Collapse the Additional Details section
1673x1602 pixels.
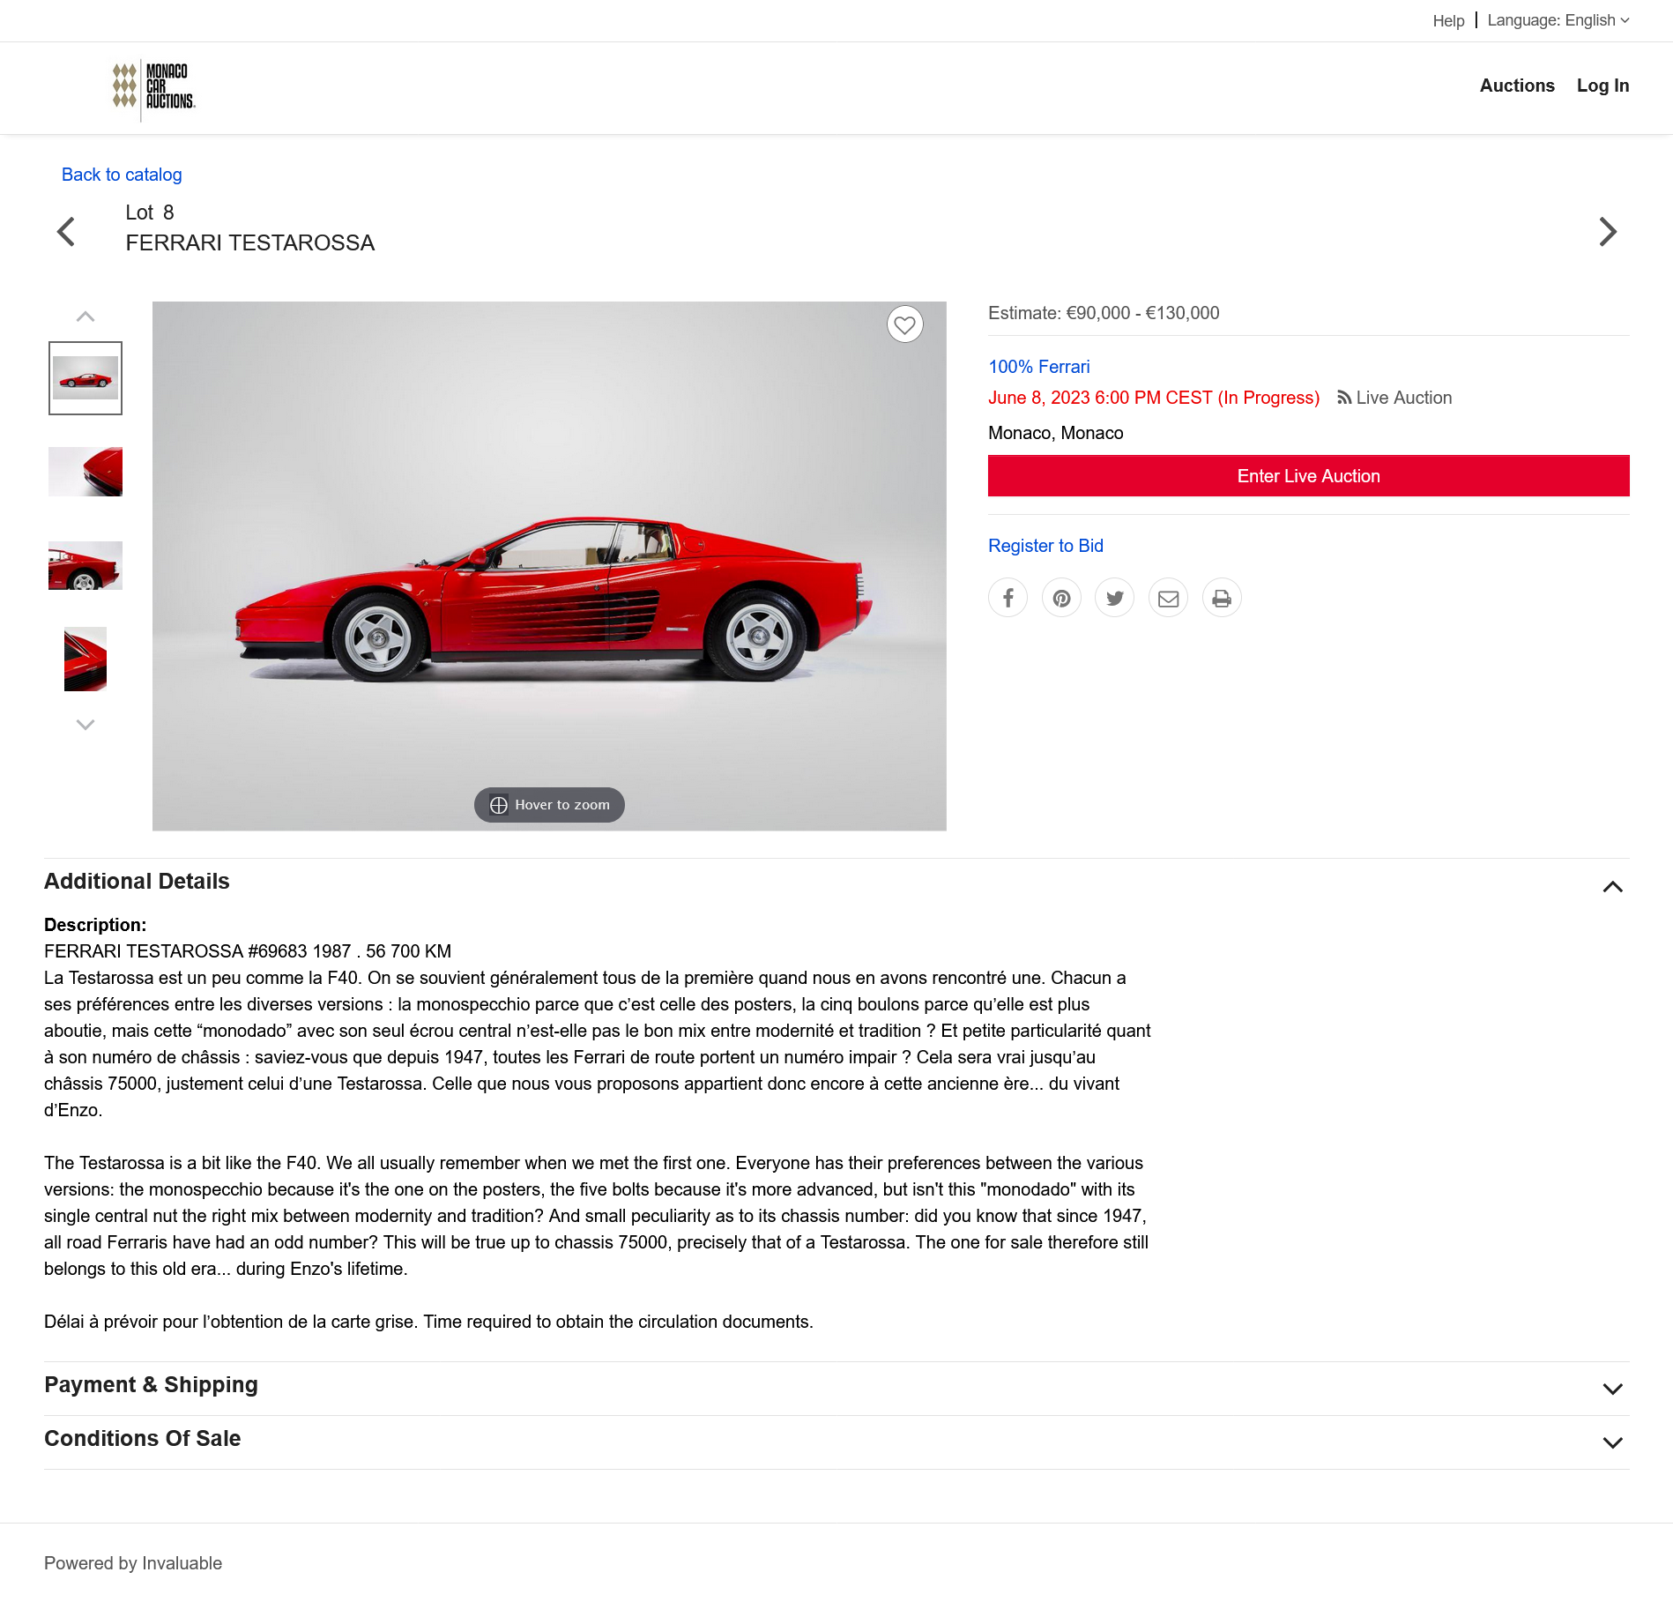click(x=1612, y=887)
